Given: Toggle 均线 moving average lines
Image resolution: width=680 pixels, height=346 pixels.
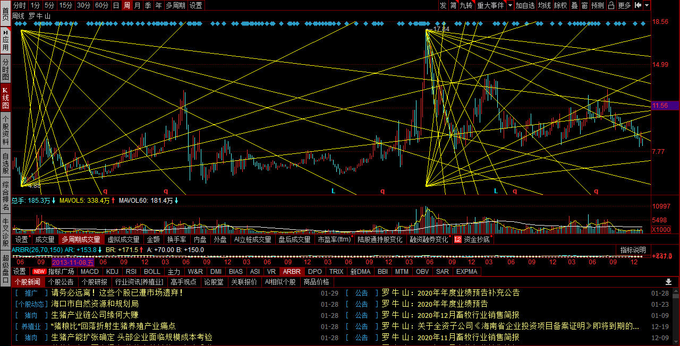Looking at the screenshot, I should tap(544, 5).
